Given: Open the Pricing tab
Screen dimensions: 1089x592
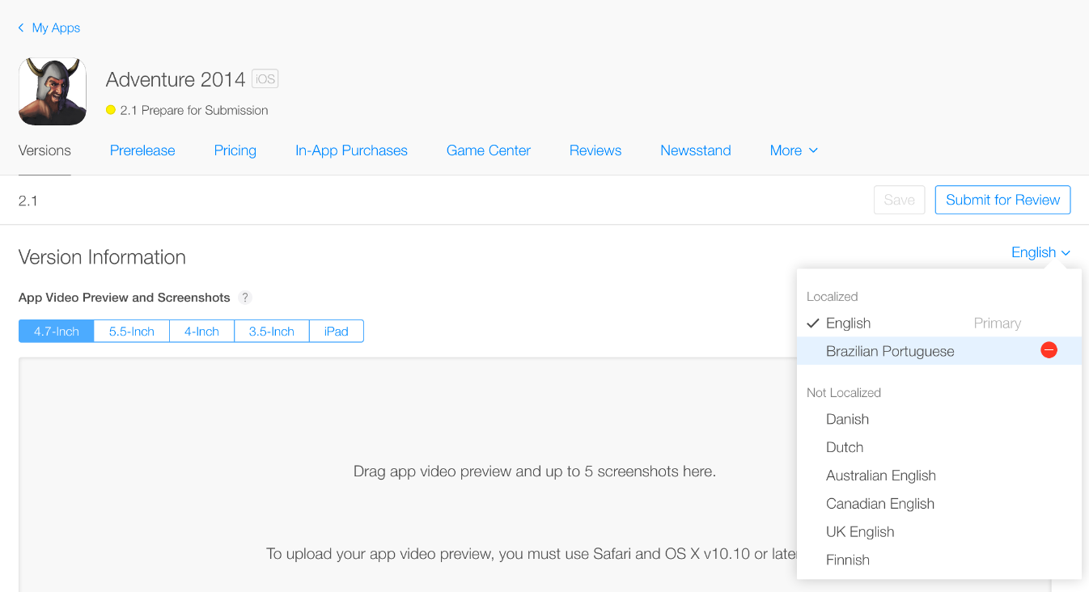Looking at the screenshot, I should tap(235, 150).
